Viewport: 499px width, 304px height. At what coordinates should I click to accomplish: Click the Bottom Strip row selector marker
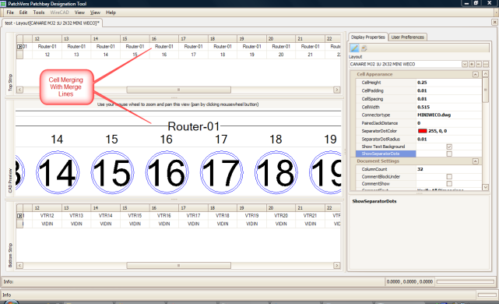(x=19, y=216)
